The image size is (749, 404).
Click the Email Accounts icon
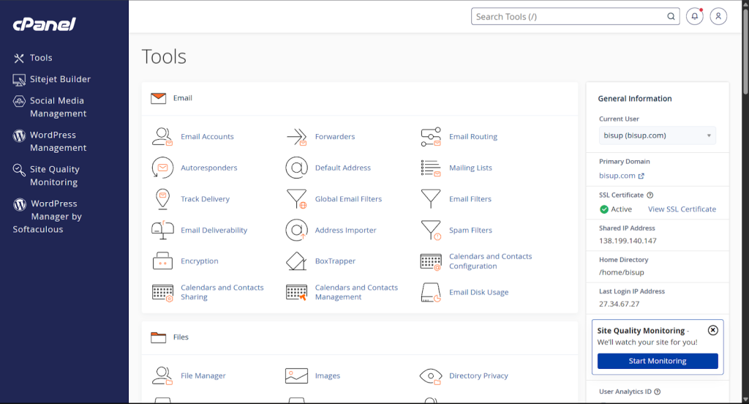coord(162,137)
